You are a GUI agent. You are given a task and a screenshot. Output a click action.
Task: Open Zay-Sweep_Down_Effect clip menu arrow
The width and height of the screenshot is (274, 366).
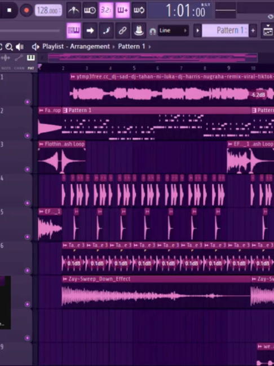[x=65, y=279]
